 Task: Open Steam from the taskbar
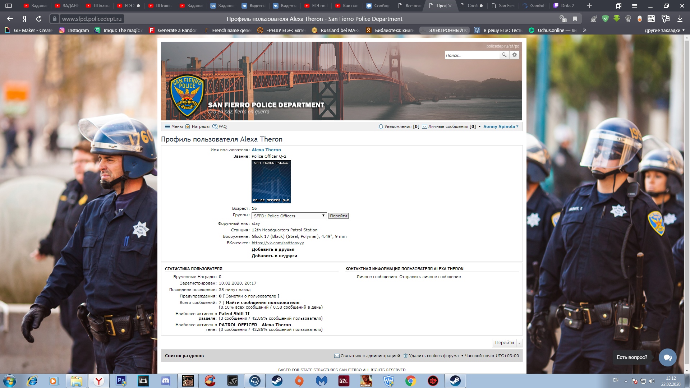[x=277, y=381]
